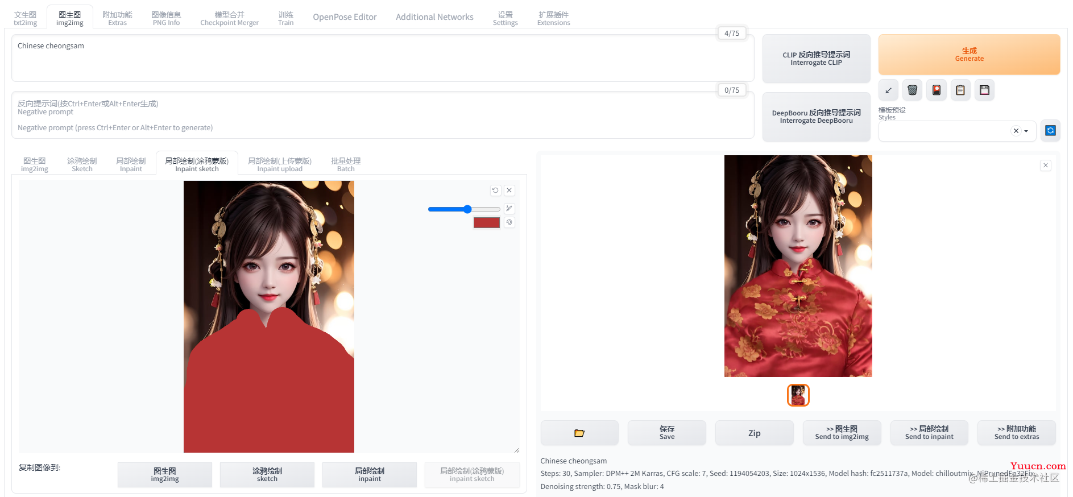Viewport: 1073px width, 497px height.
Task: Clear the selected styles with the X icon
Action: (x=1016, y=131)
